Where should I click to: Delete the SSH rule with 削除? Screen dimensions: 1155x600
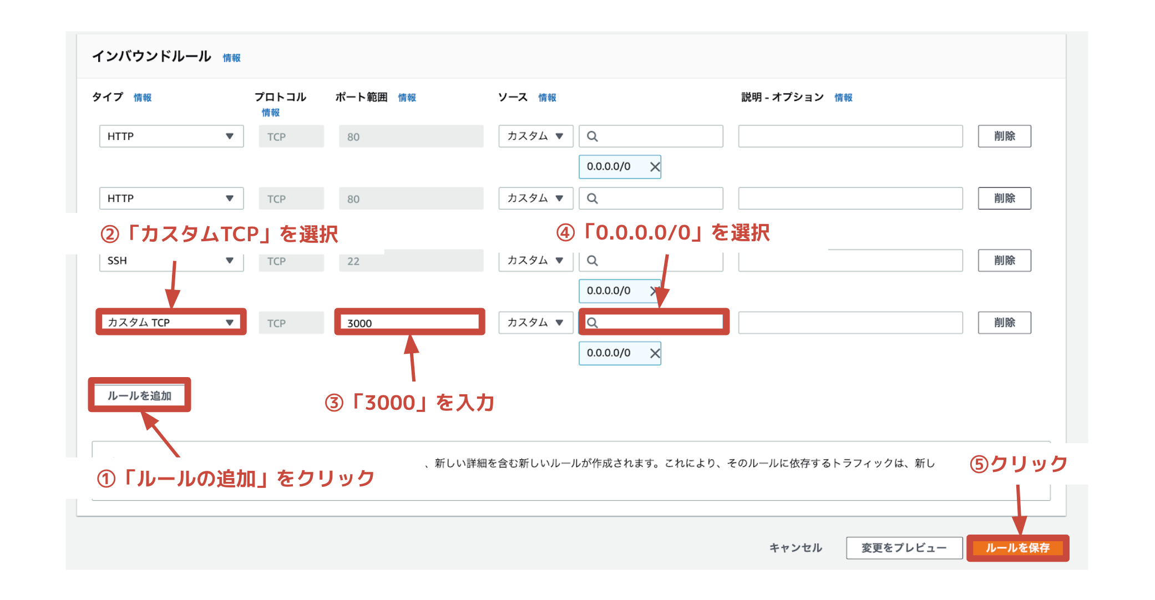tap(1004, 261)
